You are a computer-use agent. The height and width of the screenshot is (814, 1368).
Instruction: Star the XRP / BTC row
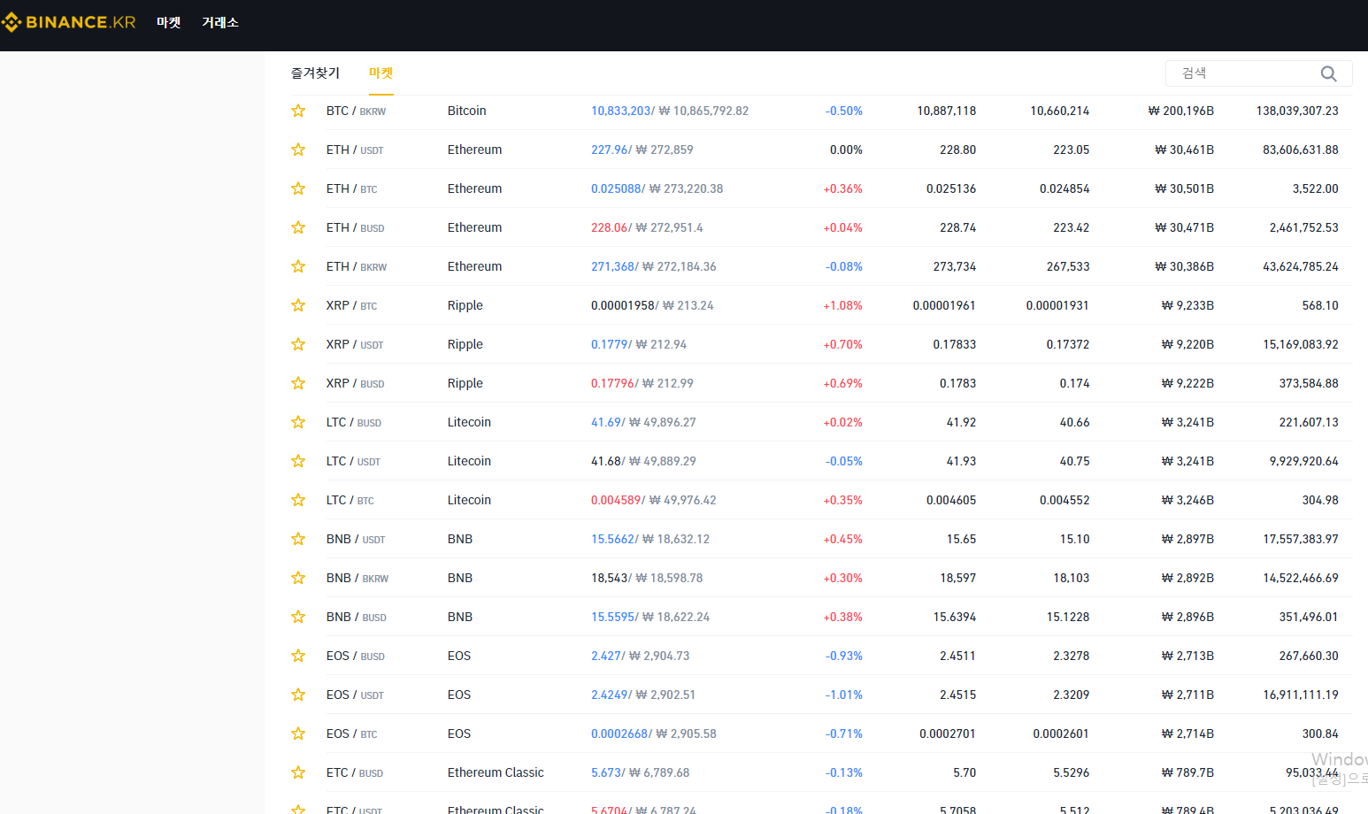[x=298, y=305]
